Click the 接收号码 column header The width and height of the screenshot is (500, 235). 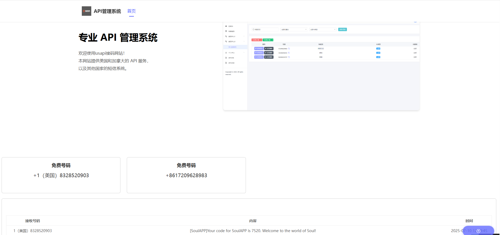[33, 221]
